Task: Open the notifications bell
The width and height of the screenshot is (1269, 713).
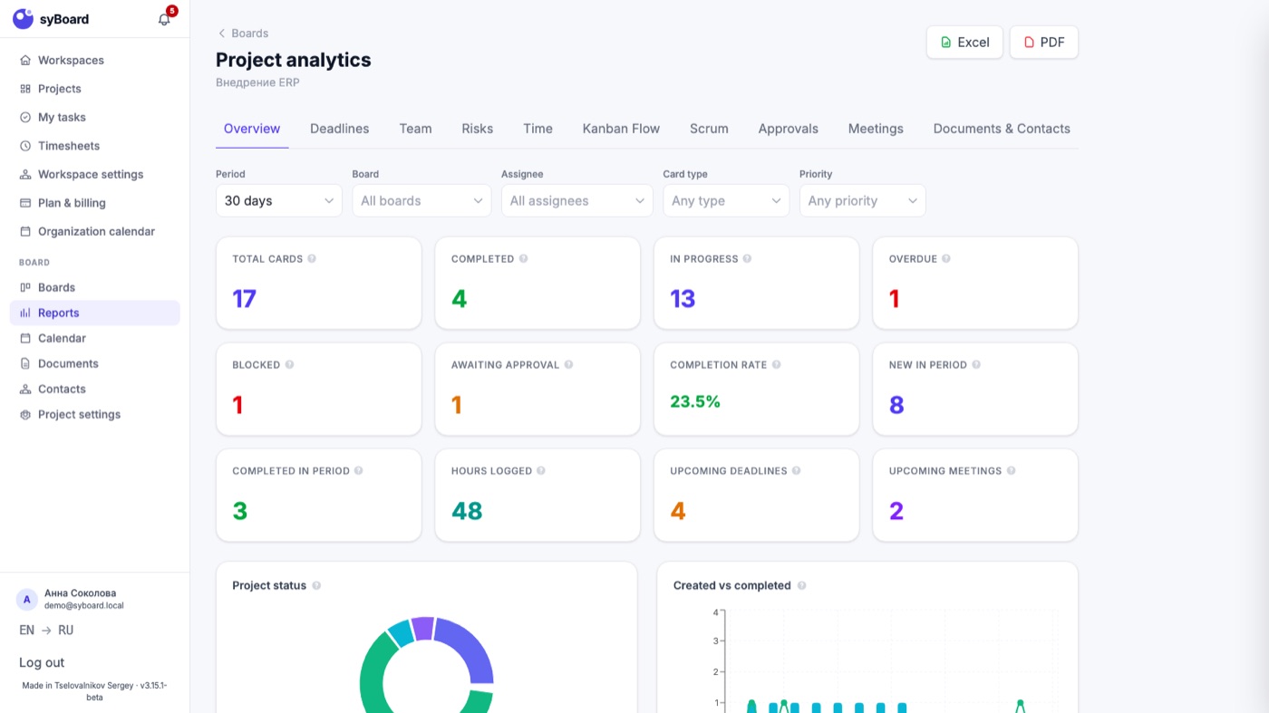Action: click(164, 19)
